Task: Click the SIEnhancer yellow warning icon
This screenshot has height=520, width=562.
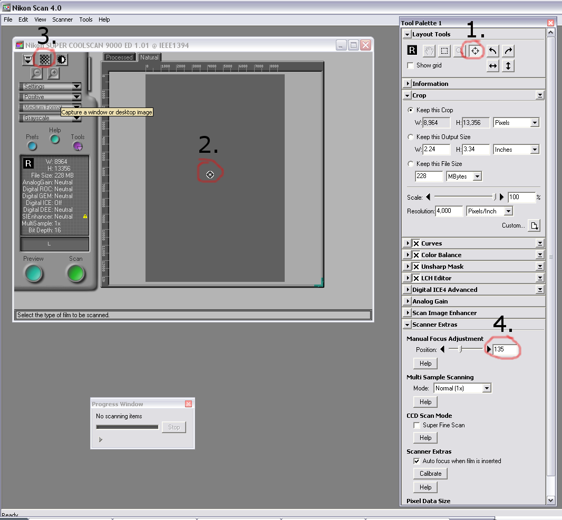Action: [x=85, y=217]
